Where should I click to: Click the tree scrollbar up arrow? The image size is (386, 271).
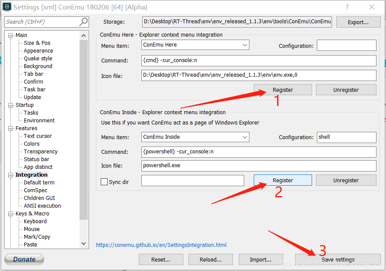click(84, 36)
